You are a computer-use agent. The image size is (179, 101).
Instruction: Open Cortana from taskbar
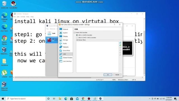click(48, 98)
